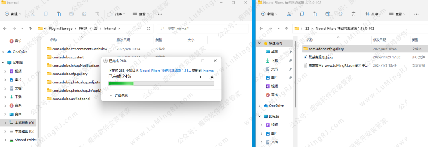
Task: Sort by Name column in Internal window
Action: point(53,40)
